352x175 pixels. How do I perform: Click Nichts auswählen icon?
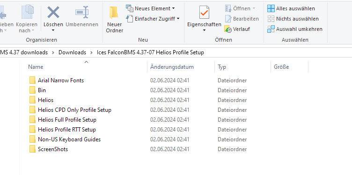pyautogui.click(x=271, y=19)
